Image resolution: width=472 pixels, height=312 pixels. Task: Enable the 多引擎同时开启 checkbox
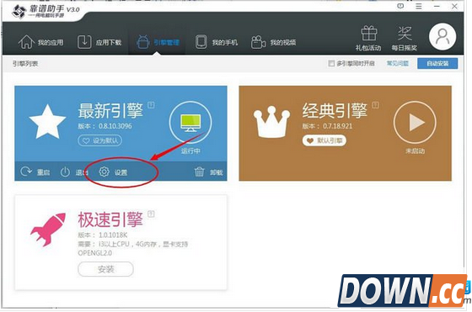[331, 63]
